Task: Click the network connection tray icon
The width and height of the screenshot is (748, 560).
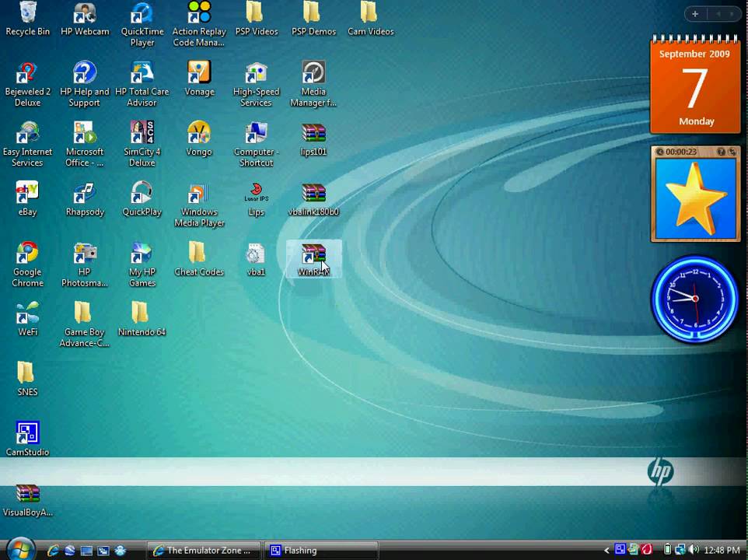Action: pyautogui.click(x=680, y=550)
